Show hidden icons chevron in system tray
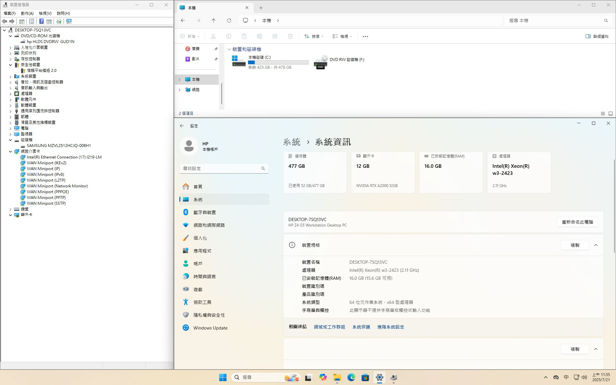 546,377
